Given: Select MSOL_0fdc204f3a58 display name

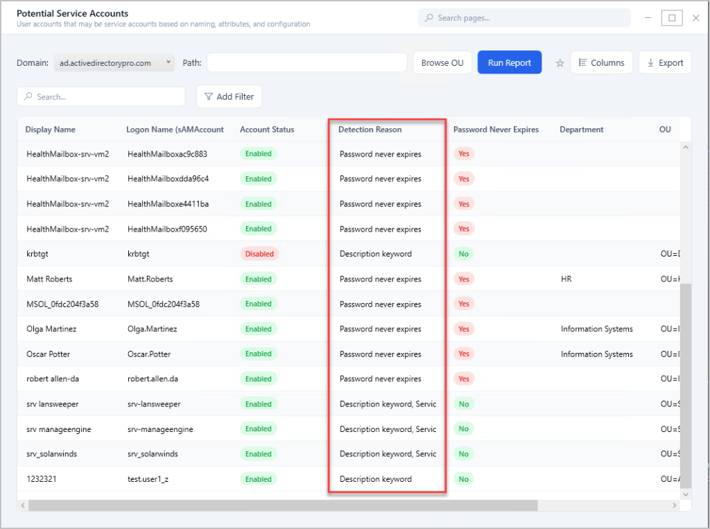Looking at the screenshot, I should [x=62, y=304].
